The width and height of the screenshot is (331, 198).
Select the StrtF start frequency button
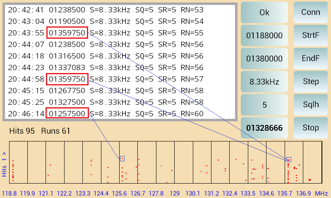pyautogui.click(x=311, y=35)
